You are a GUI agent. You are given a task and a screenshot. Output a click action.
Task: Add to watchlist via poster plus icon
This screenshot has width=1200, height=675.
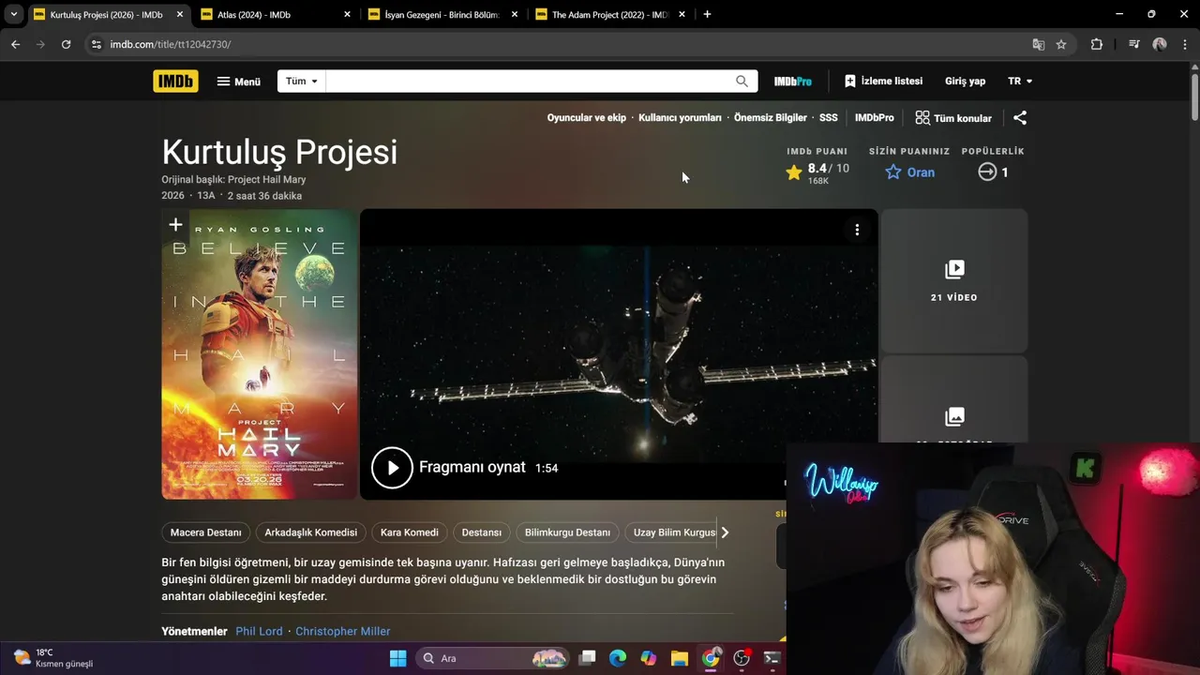(x=175, y=225)
